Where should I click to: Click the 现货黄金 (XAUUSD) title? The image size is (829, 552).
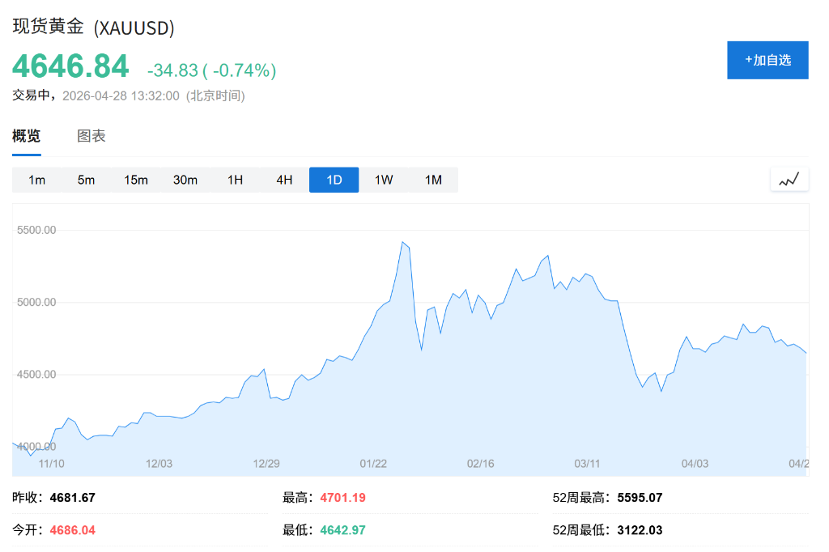91,27
